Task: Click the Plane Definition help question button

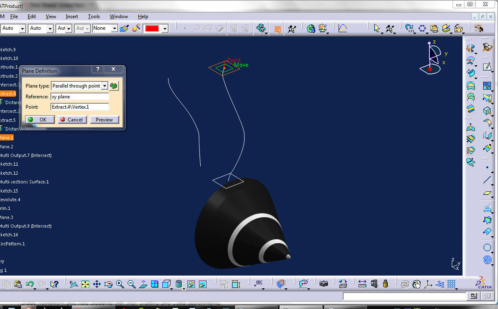Action: [x=97, y=69]
